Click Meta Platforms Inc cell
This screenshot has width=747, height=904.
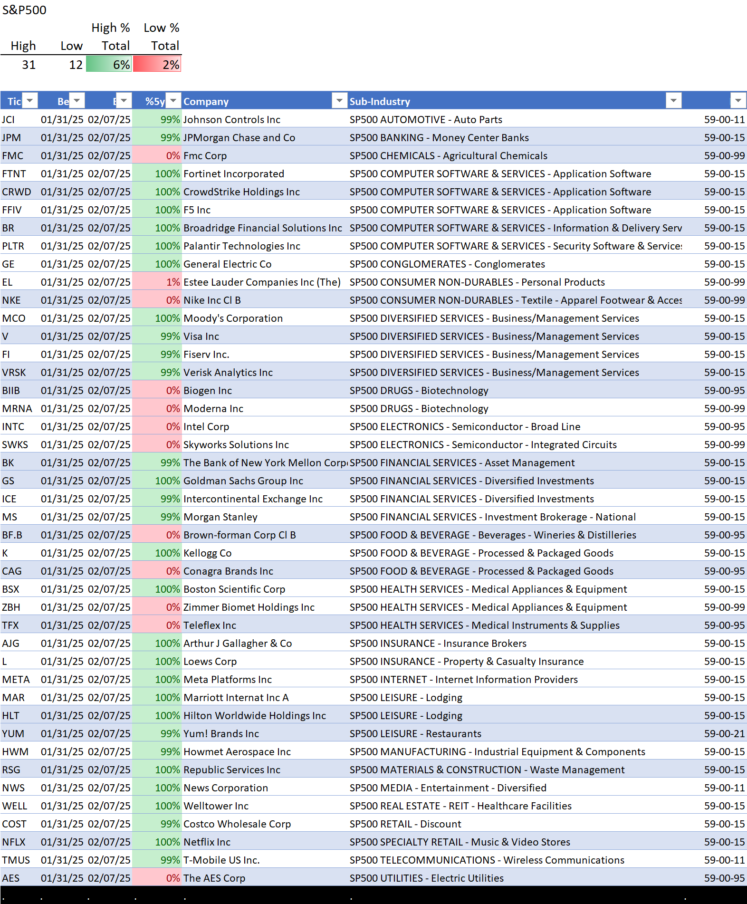tap(264, 679)
